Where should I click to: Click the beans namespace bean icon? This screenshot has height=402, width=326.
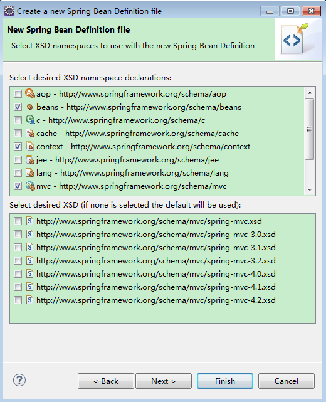(x=30, y=107)
